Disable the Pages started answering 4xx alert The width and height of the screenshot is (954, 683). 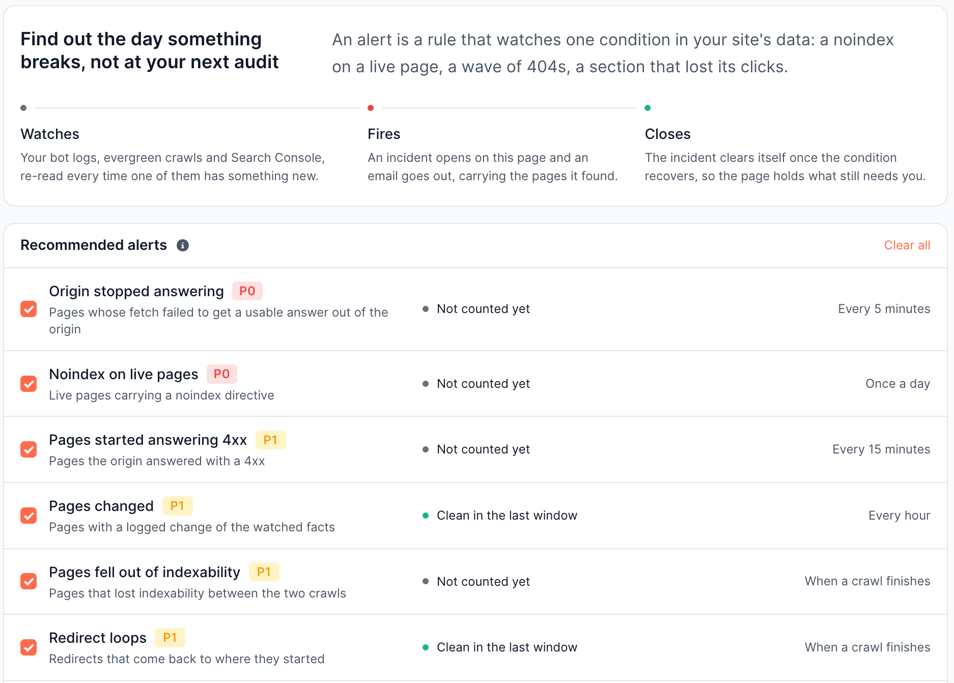point(29,449)
